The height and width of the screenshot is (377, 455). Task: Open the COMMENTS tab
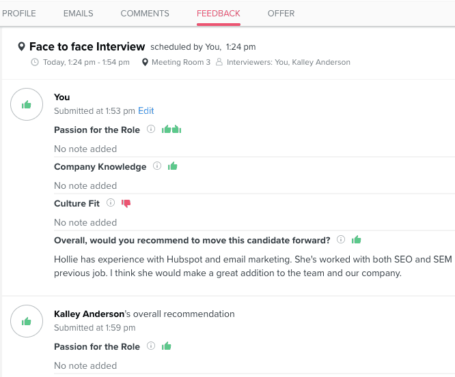tap(145, 14)
